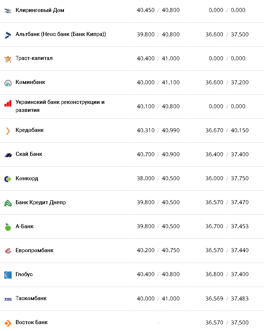Click Глобус rate 36.800 / 37.400
Image resolution: width=264 pixels, height=331 pixels.
[227, 274]
